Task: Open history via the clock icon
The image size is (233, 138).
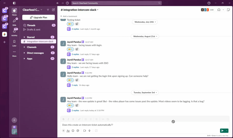Action: [x=67, y=3]
